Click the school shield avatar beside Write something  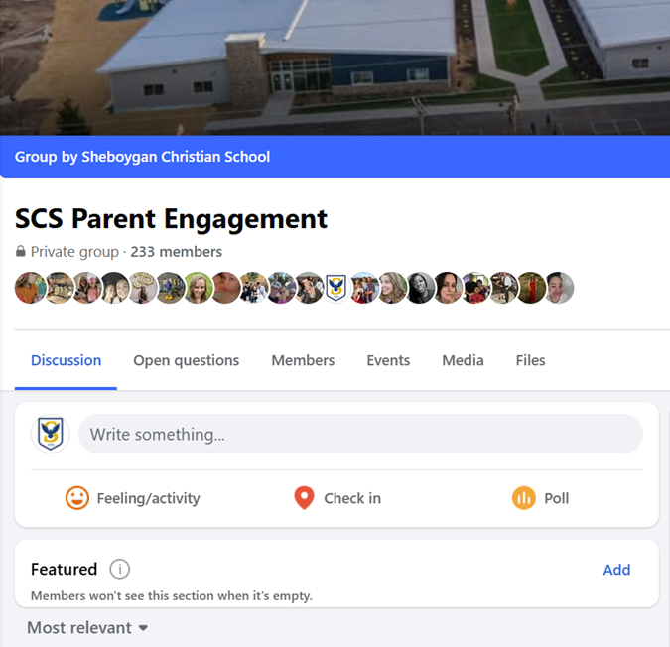click(x=51, y=434)
